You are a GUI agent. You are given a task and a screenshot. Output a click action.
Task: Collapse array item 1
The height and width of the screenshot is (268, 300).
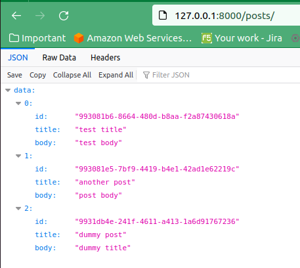click(18, 156)
